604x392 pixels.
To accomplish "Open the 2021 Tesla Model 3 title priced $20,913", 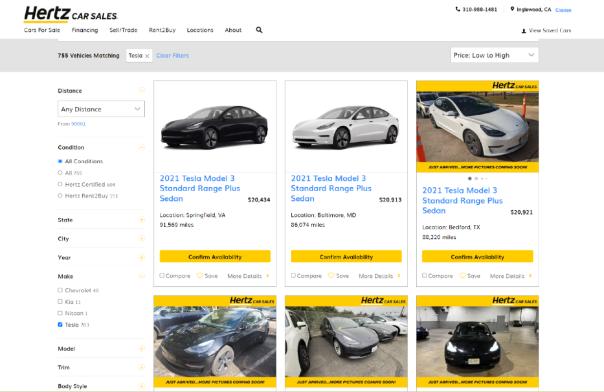I will pyautogui.click(x=331, y=188).
